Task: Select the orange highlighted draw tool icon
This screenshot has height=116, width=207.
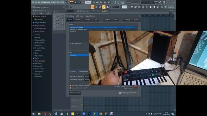Action: coord(104,7)
